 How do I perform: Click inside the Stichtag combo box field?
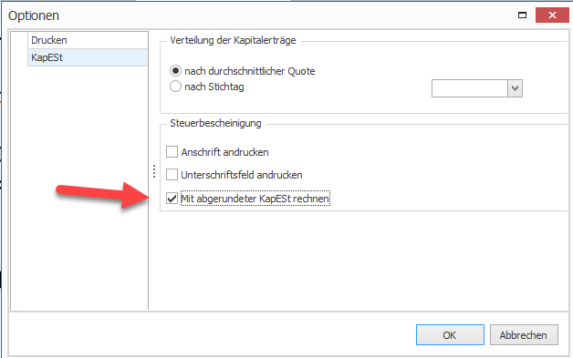tap(470, 88)
